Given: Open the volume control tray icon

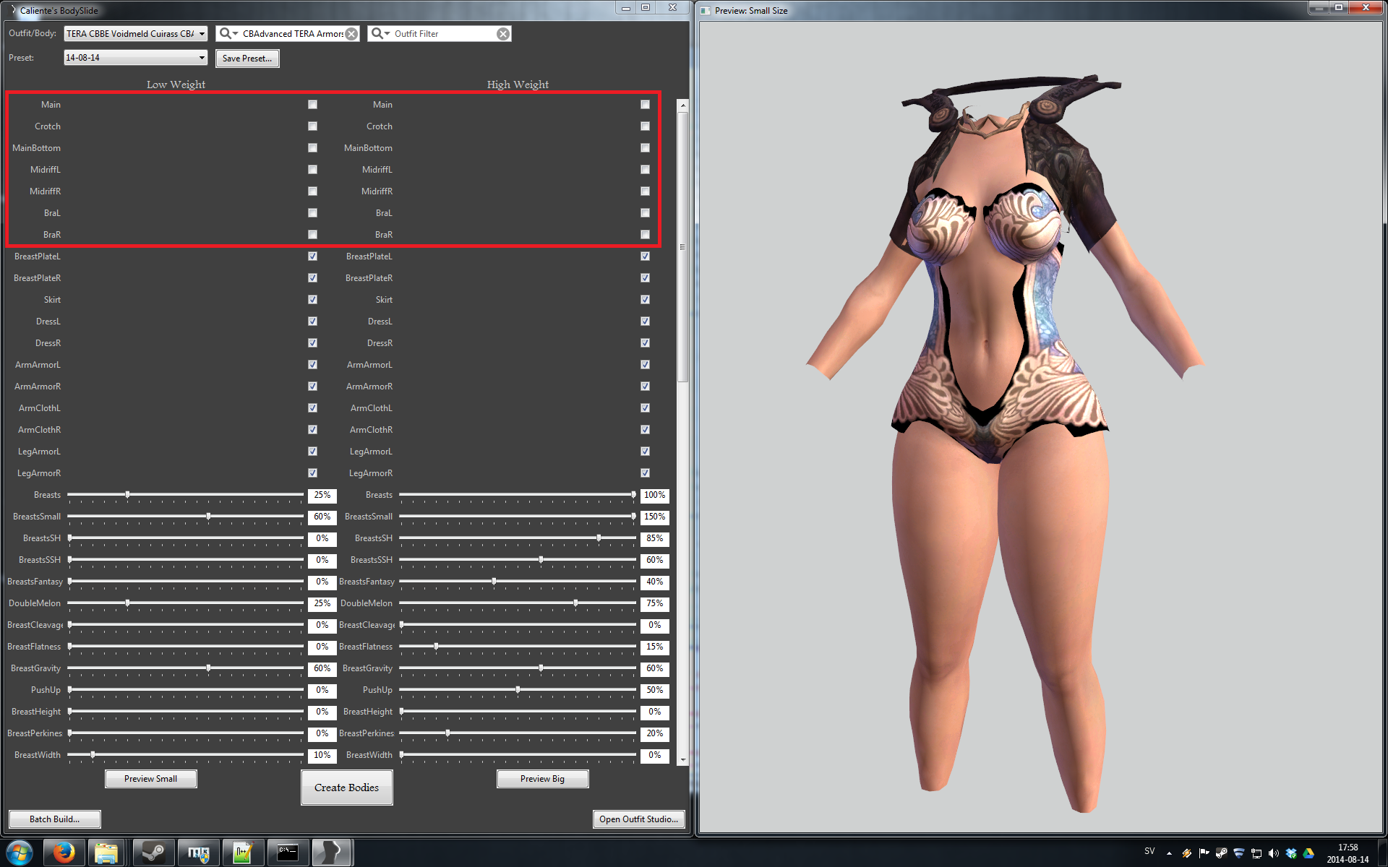Looking at the screenshot, I should coord(1274,853).
